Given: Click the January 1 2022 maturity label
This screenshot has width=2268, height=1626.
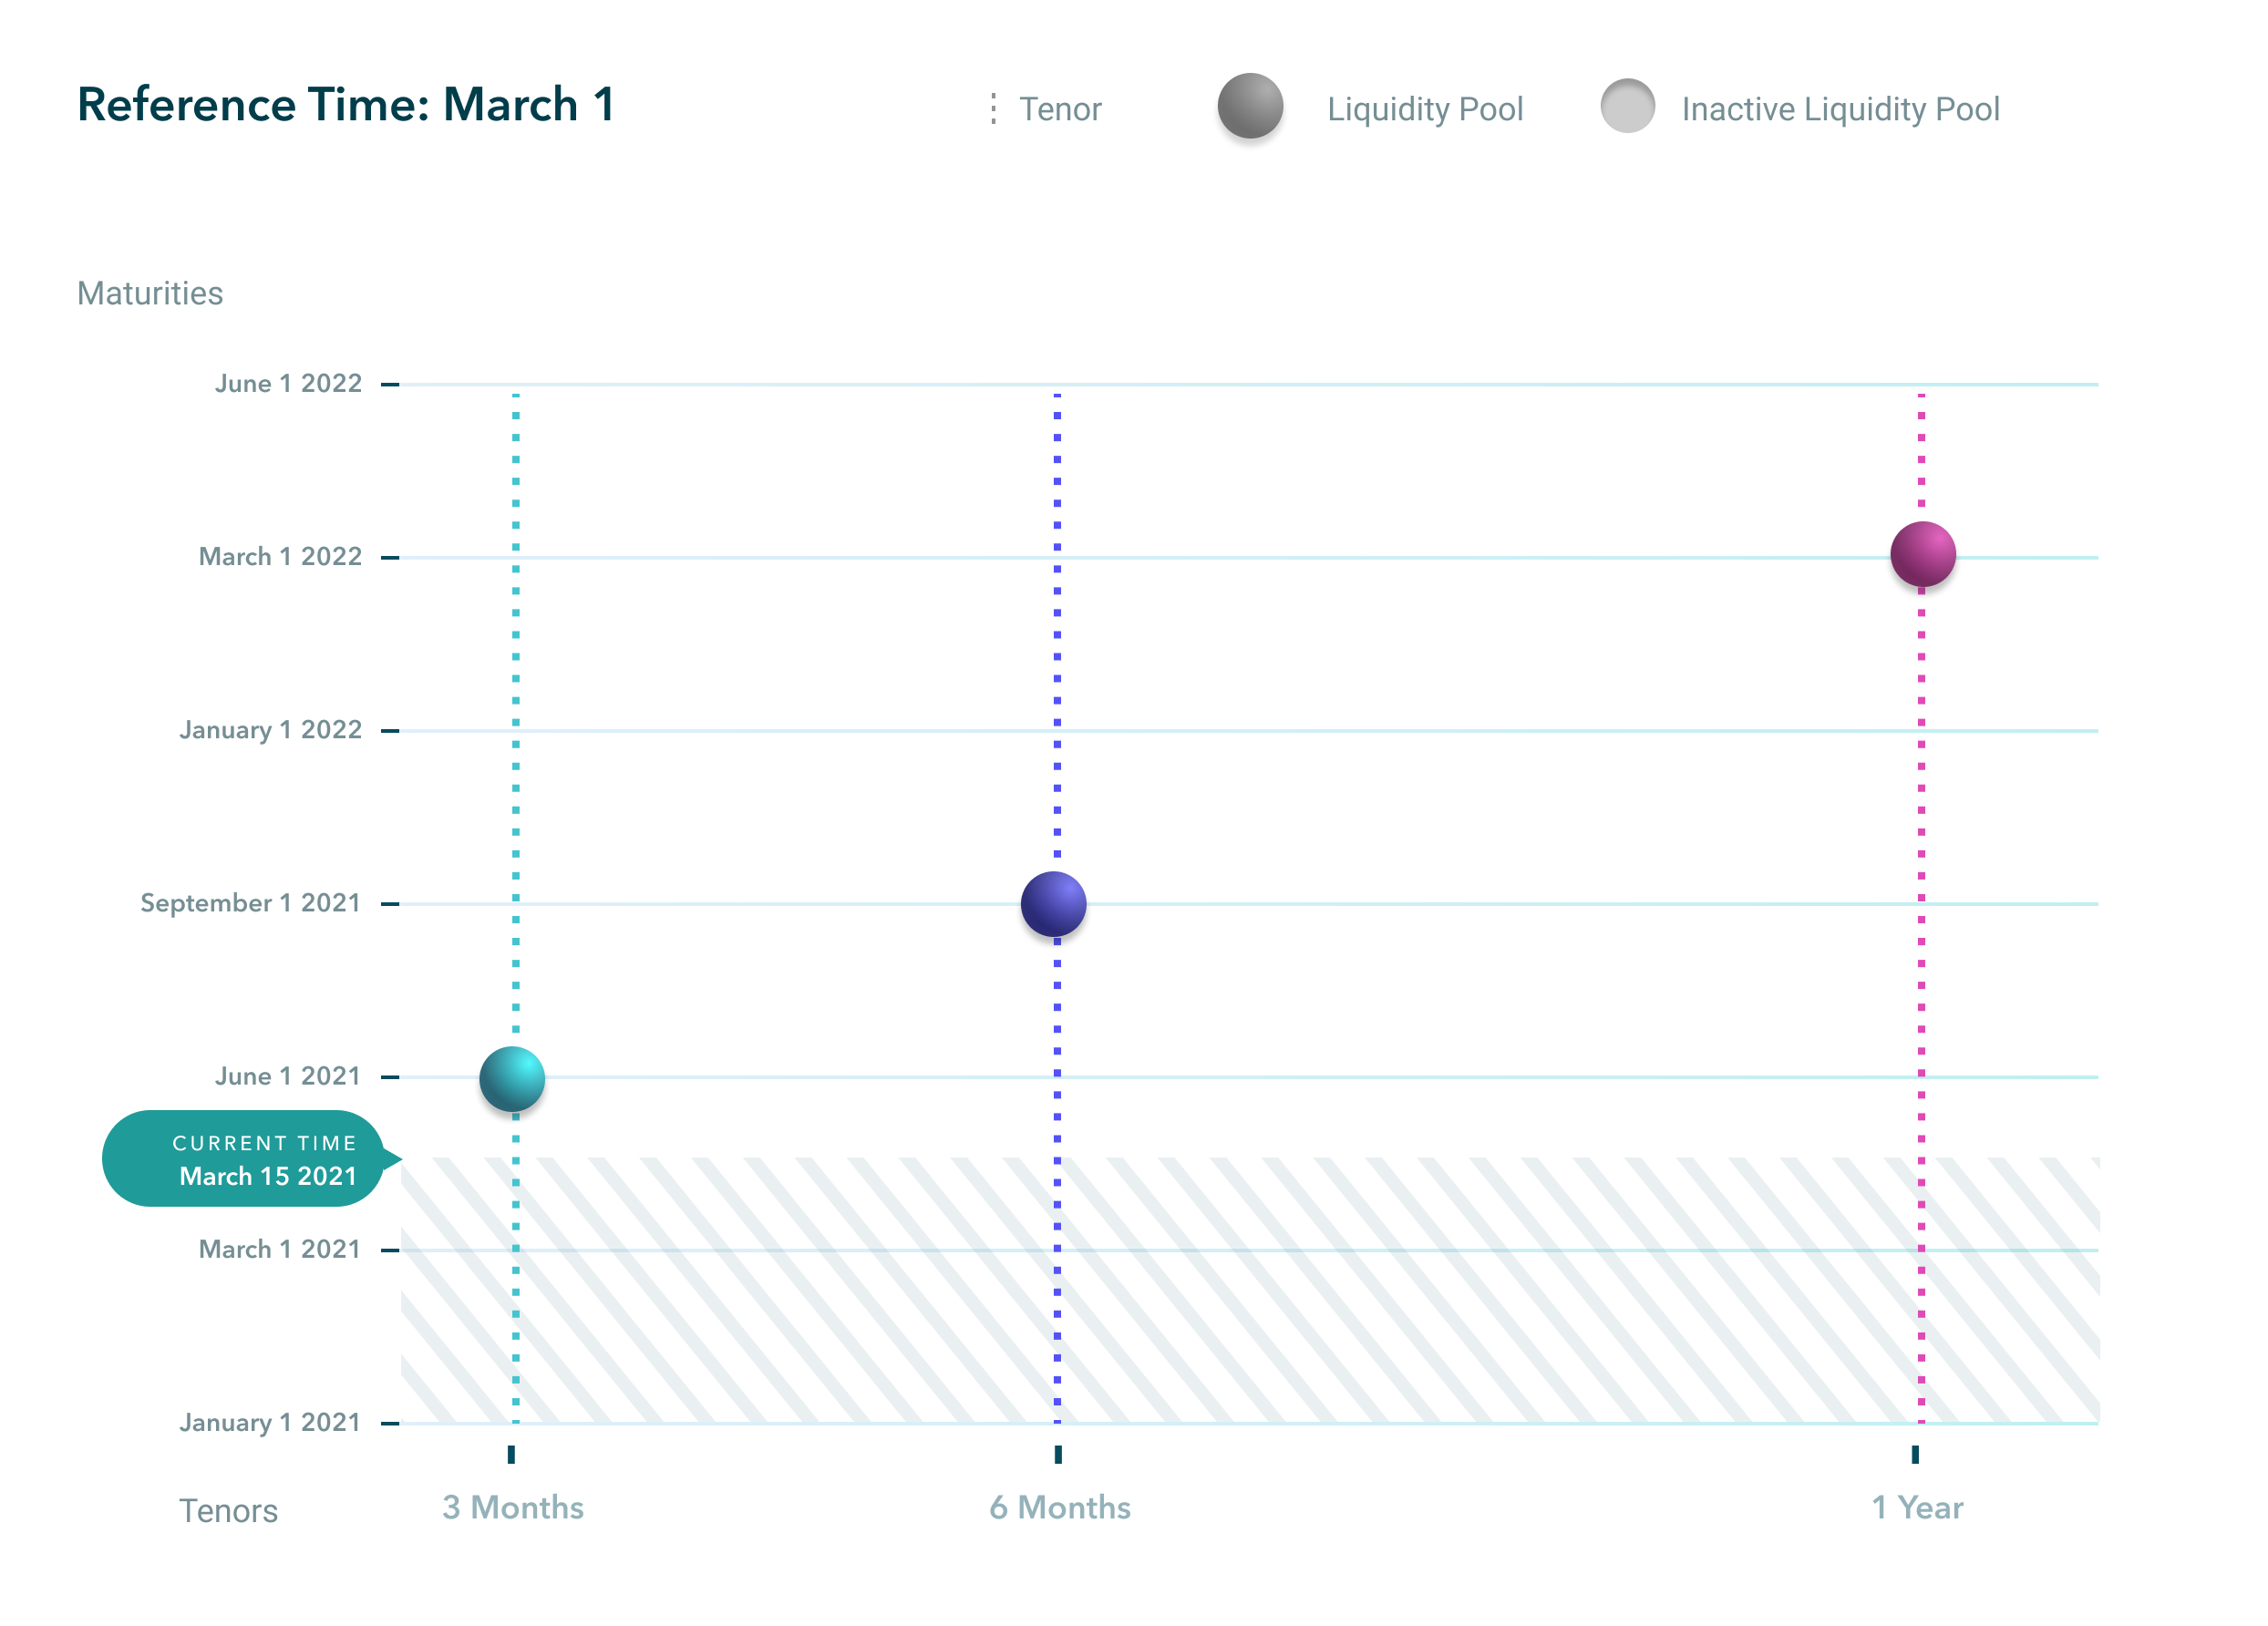Looking at the screenshot, I should pyautogui.click(x=270, y=730).
